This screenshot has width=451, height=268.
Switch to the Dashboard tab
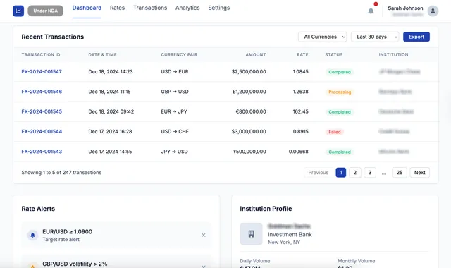(x=87, y=8)
